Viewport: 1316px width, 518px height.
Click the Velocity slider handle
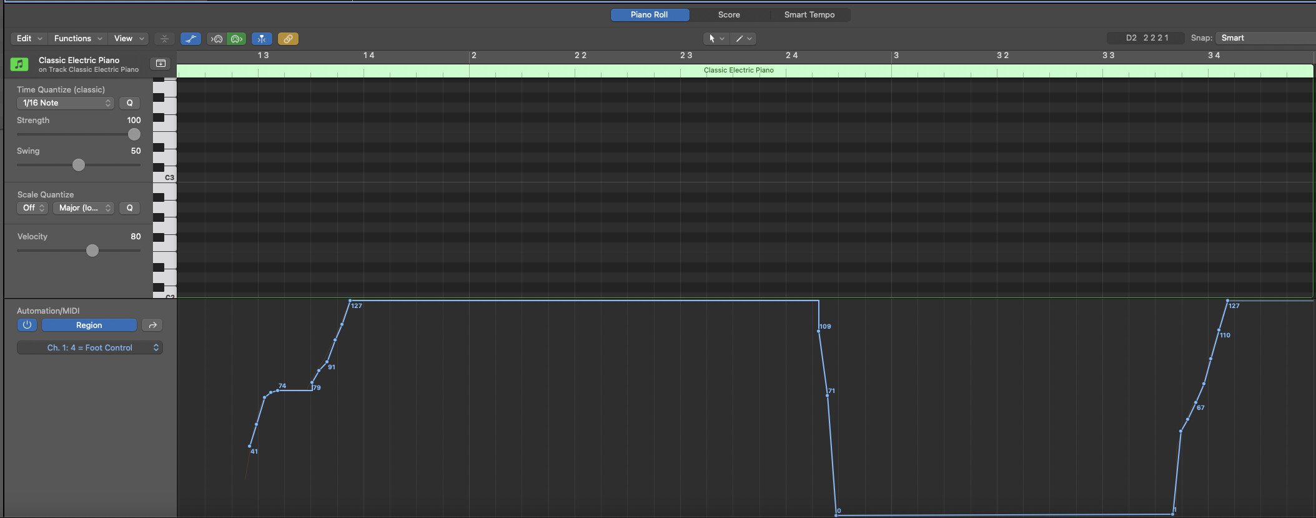[92, 251]
